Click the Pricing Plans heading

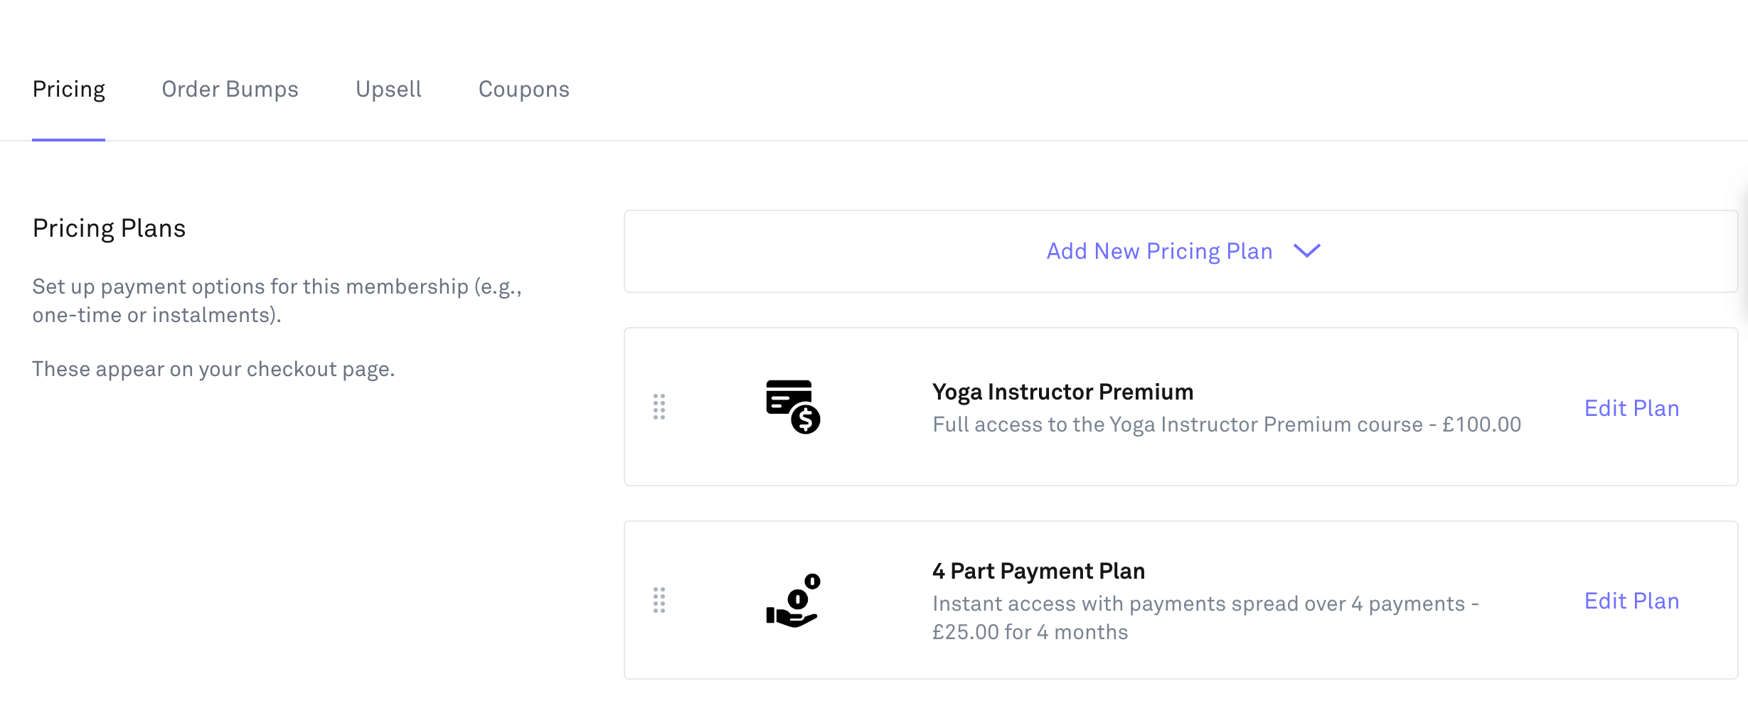tap(109, 228)
